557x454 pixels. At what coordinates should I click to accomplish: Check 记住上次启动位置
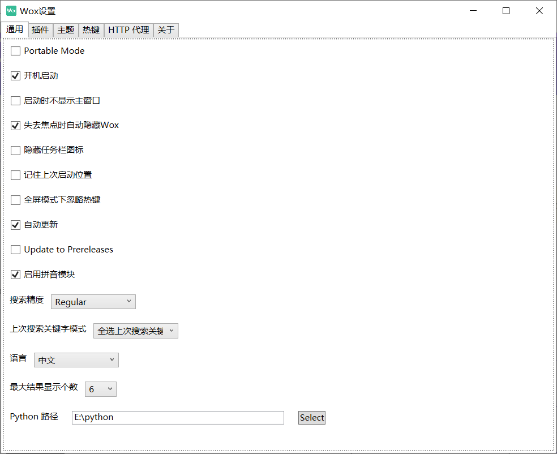(x=15, y=175)
